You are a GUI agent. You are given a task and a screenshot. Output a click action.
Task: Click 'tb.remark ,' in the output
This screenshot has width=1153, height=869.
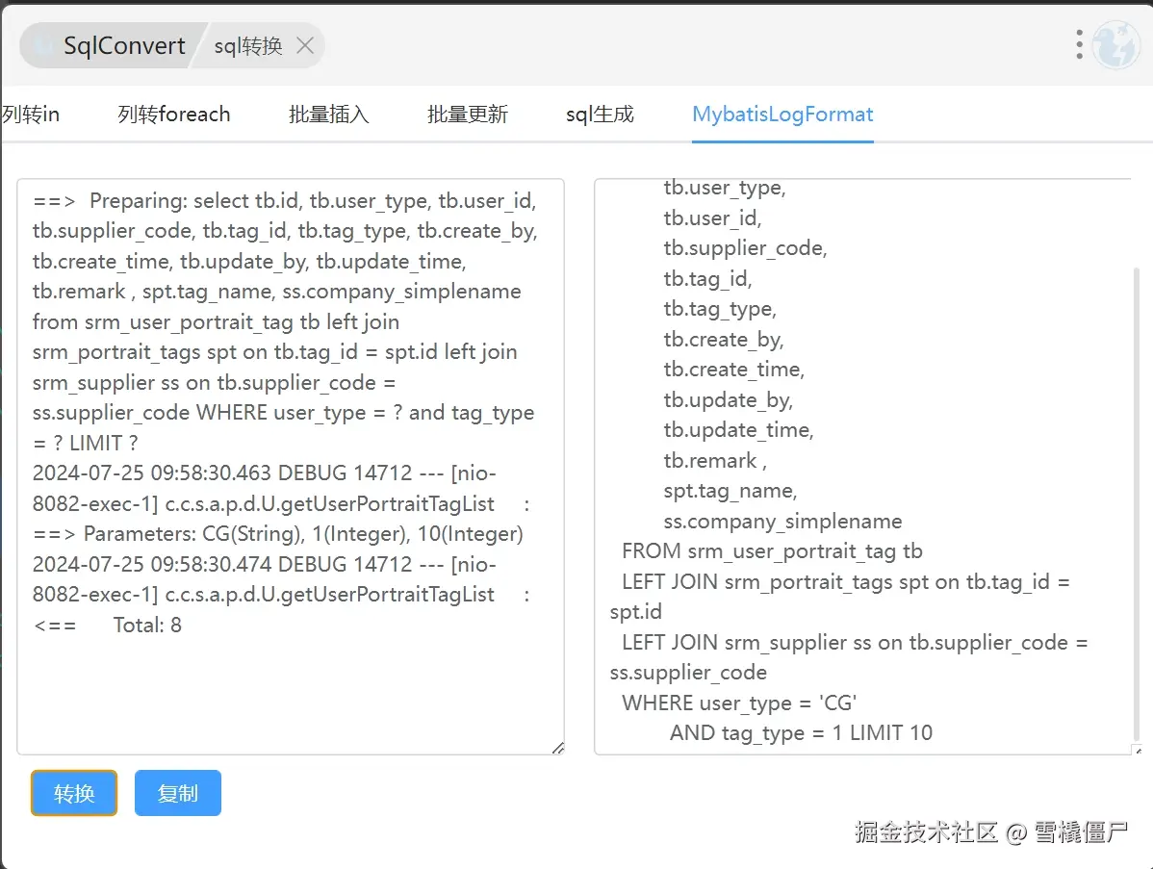tap(715, 460)
